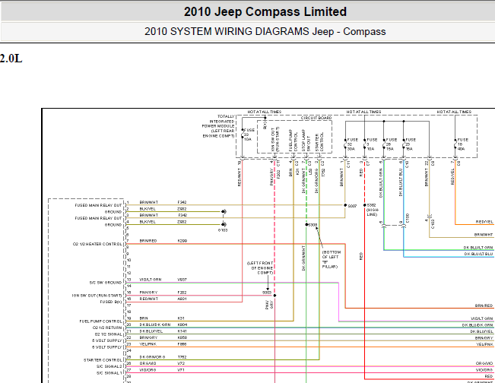Click 'BRN/RED' wire color at pin 7

(148, 241)
